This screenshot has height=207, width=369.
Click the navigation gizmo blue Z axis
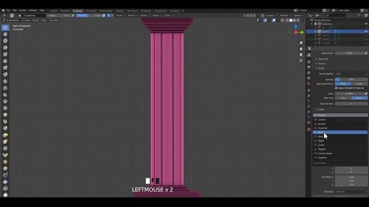296,26
